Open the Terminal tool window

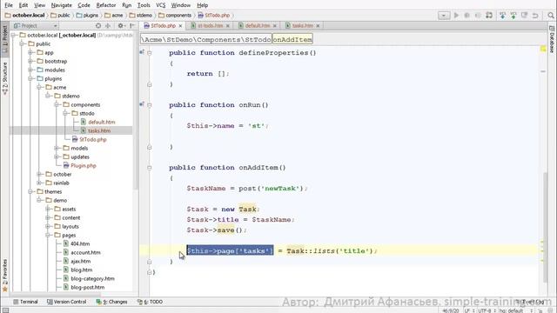tap(25, 302)
